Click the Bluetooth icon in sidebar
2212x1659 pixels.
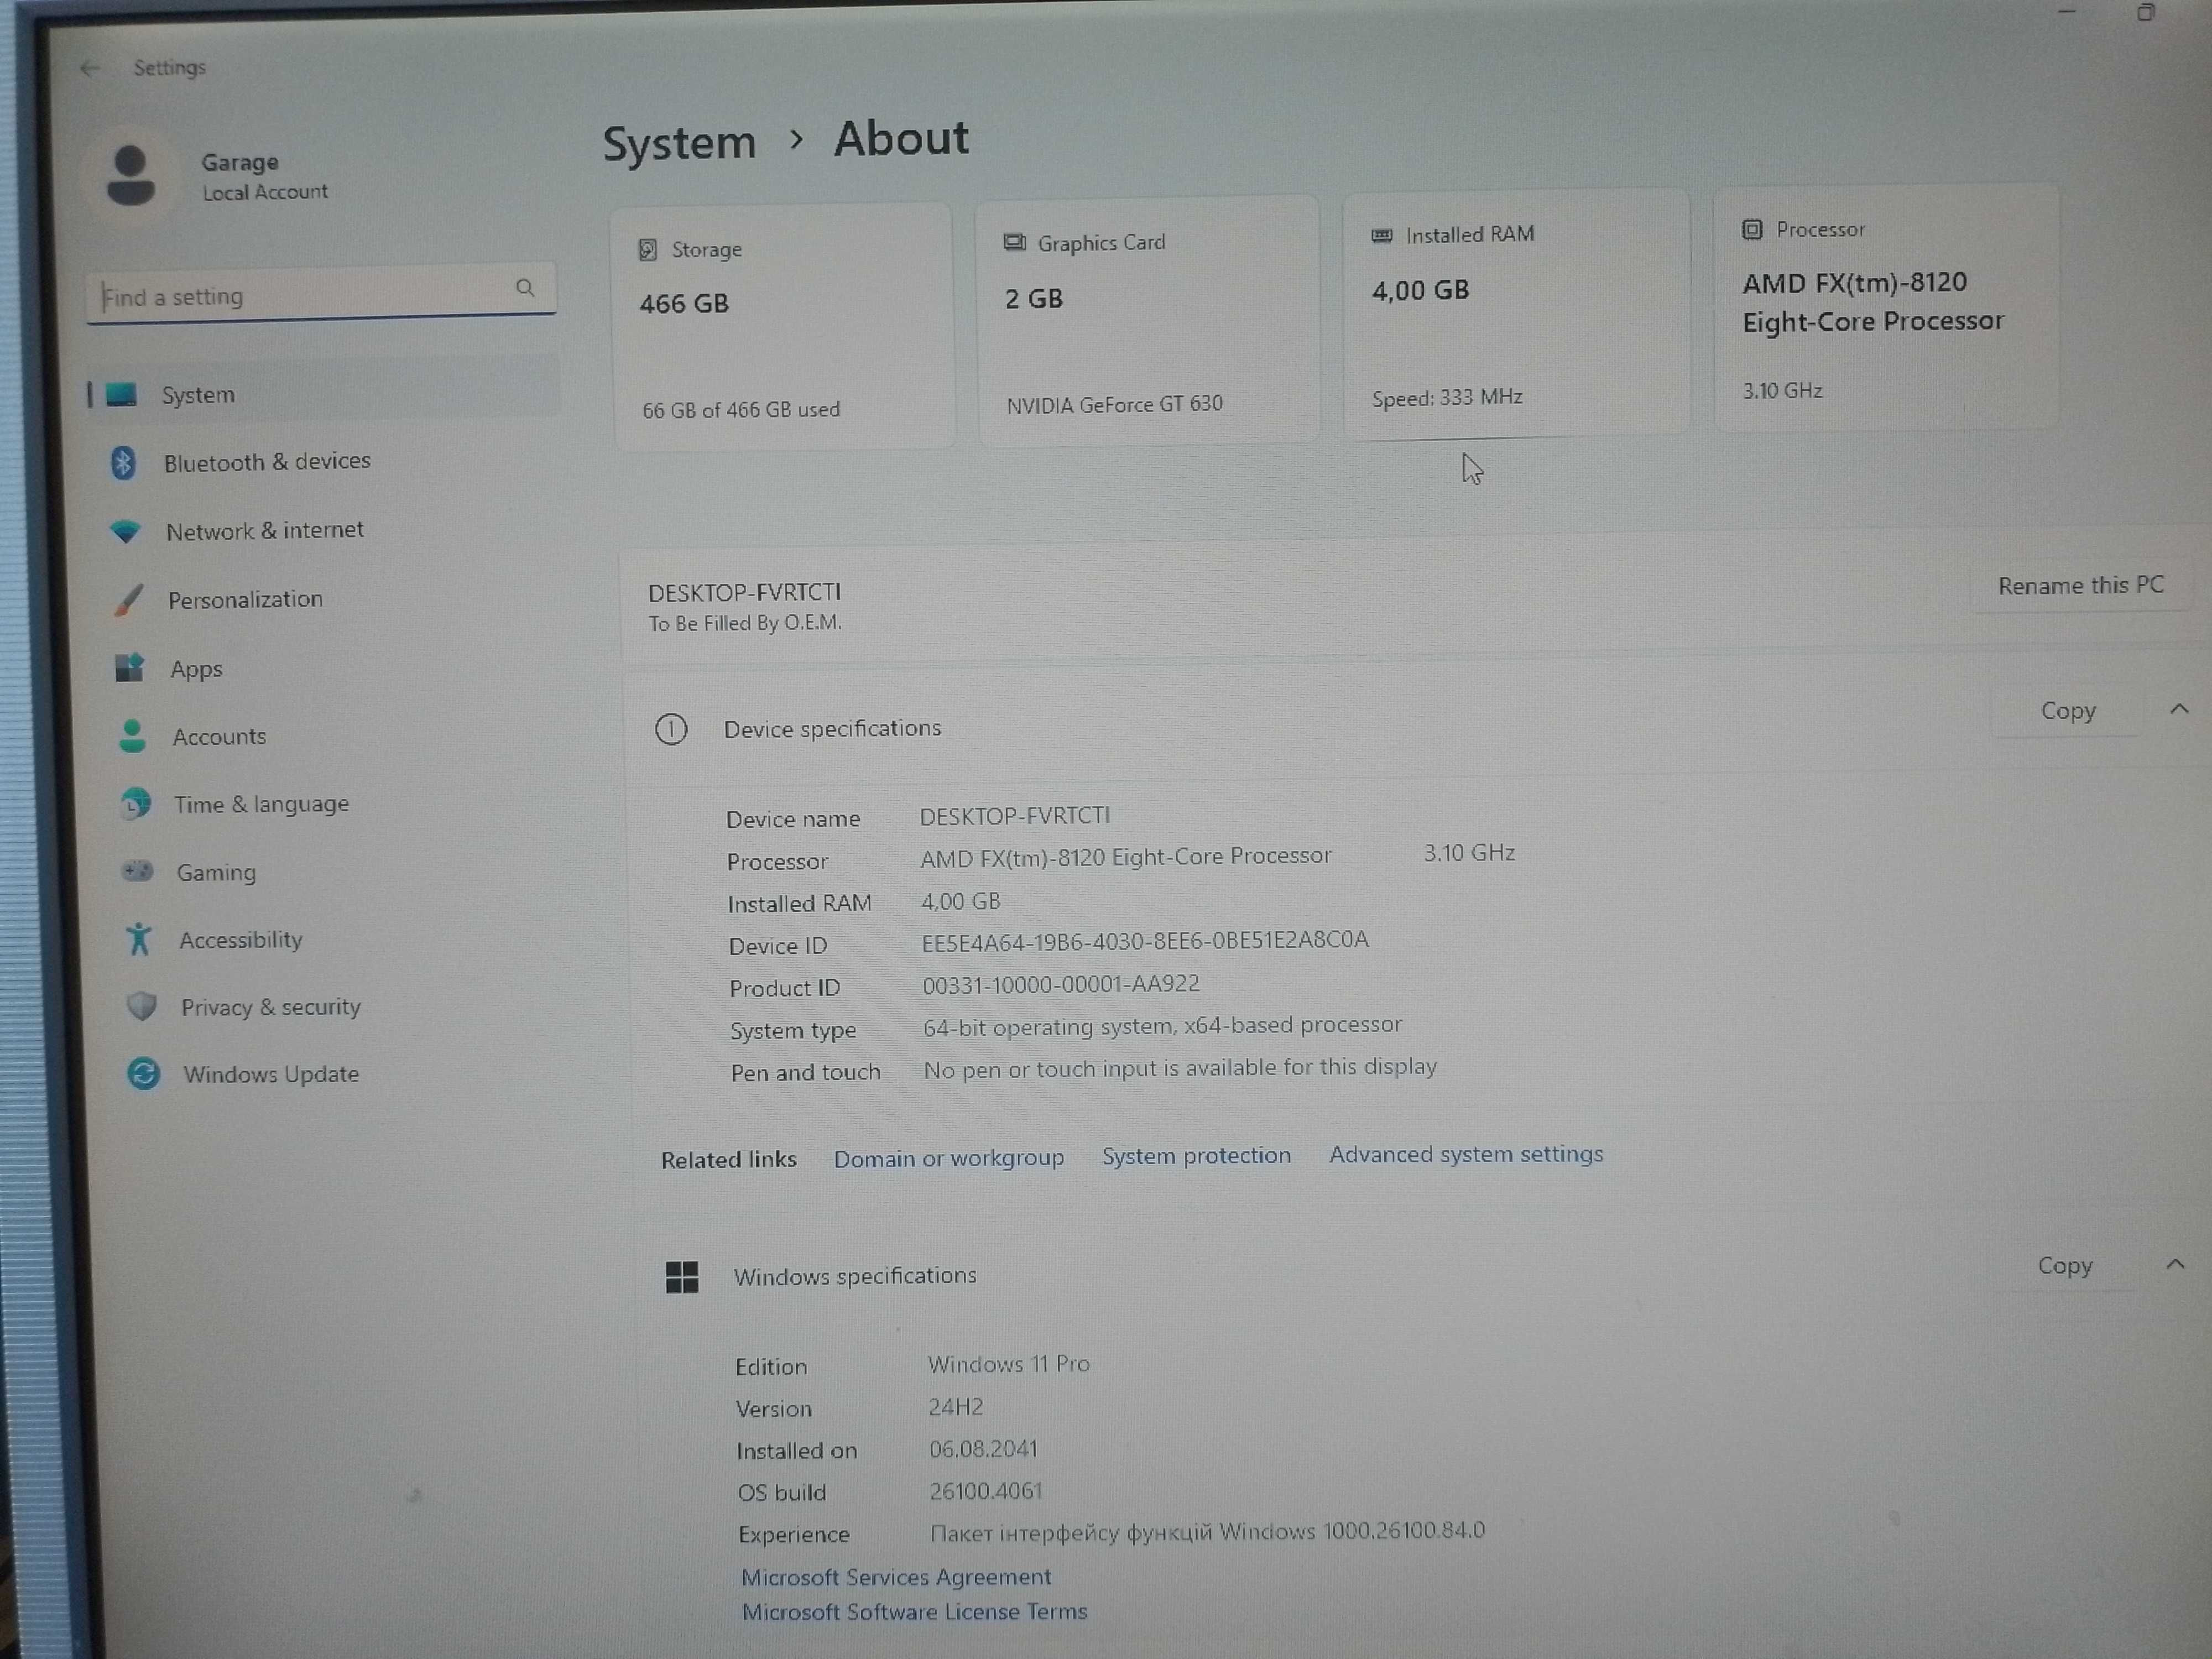[123, 462]
